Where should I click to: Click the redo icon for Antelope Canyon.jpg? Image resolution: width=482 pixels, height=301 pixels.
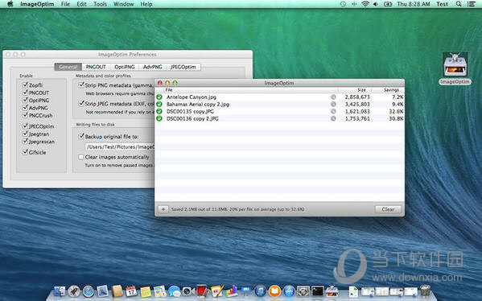[x=333, y=97]
